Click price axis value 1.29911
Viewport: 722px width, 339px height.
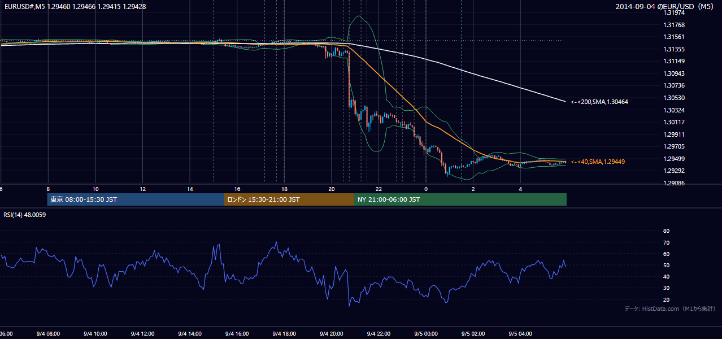[674, 134]
